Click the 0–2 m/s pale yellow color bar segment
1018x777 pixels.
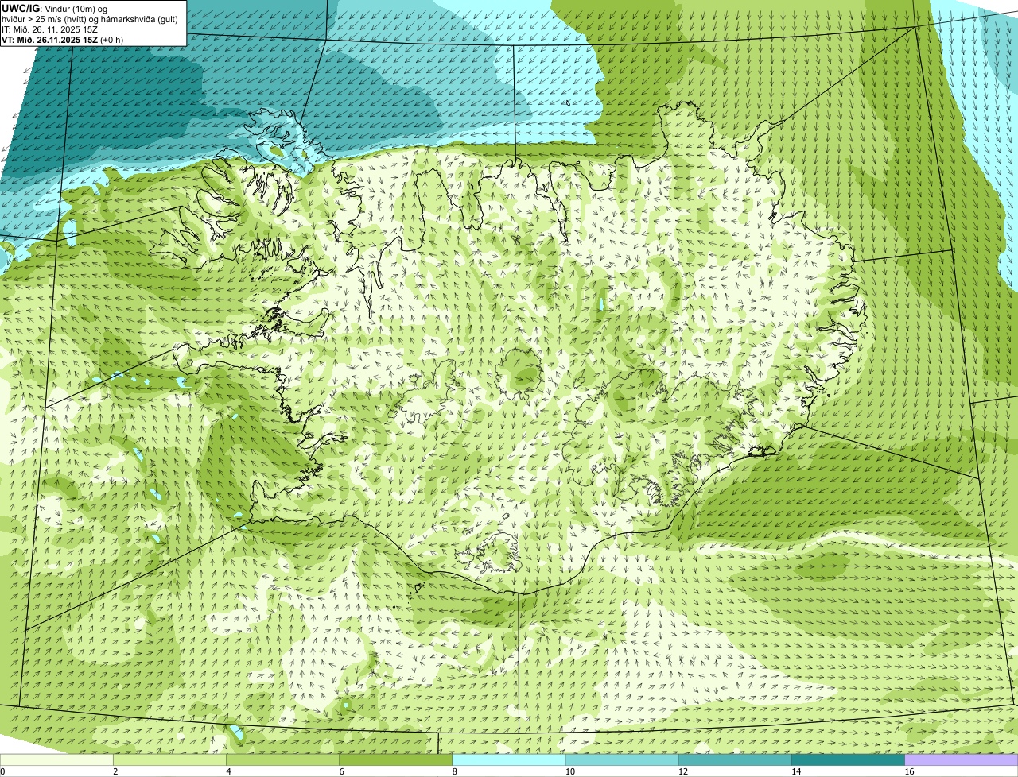click(x=57, y=760)
